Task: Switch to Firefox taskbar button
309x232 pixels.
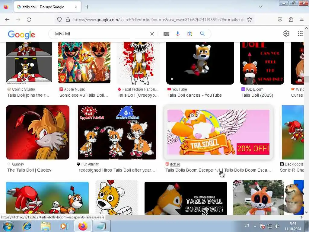Action: coord(83,226)
